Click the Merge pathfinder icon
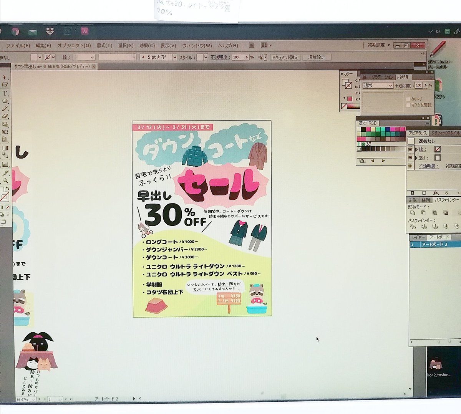 pos(435,227)
